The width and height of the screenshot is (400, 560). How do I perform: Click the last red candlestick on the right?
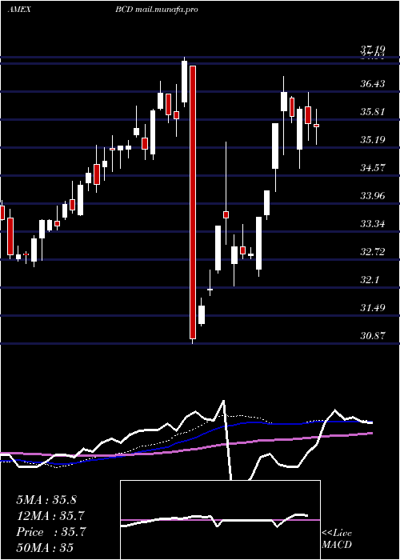click(x=316, y=126)
